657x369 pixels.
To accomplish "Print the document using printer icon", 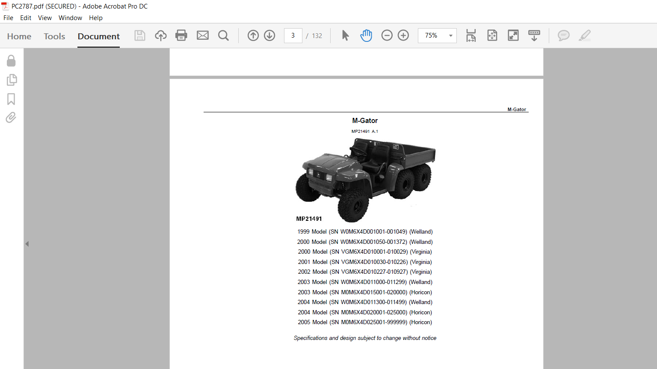I will click(181, 35).
